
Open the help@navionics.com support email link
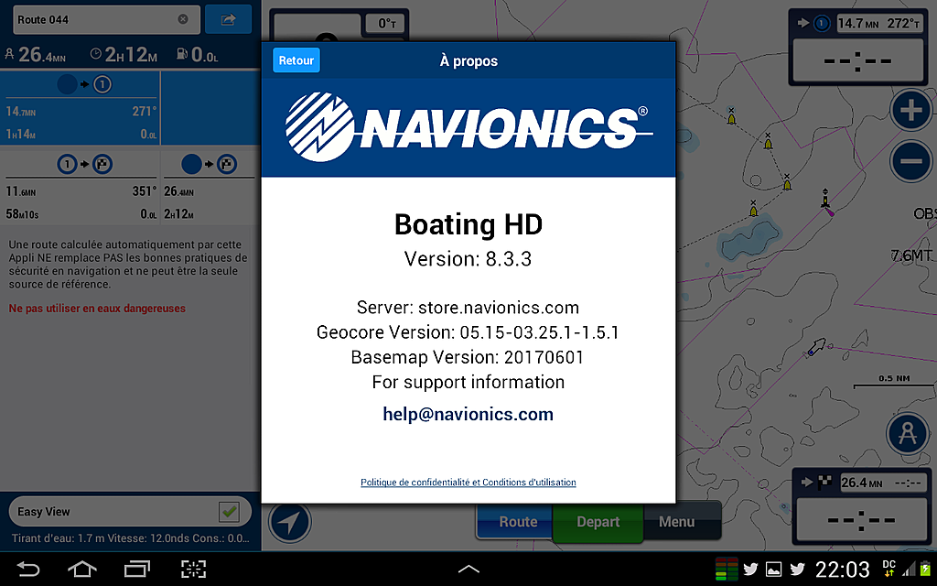[468, 414]
